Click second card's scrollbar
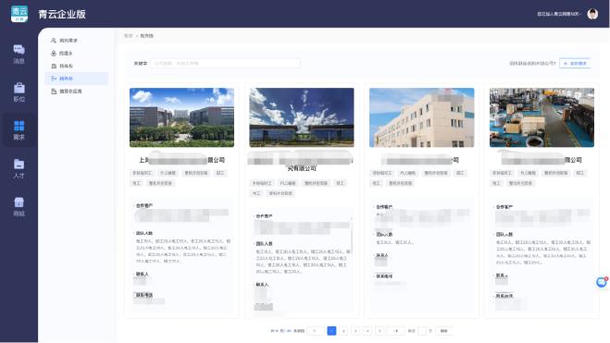This screenshot has width=610, height=343. point(352,238)
